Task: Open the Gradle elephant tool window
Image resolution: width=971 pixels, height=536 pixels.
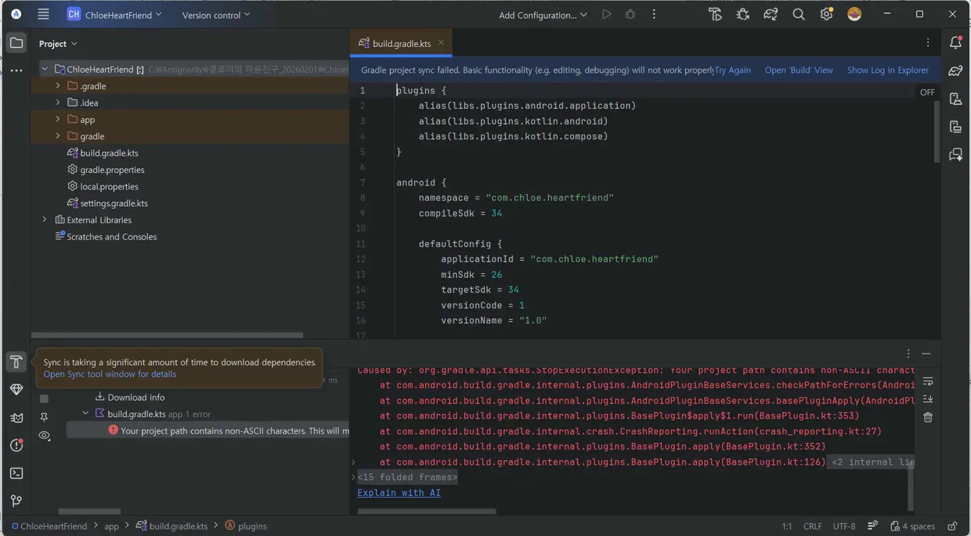Action: coord(955,71)
